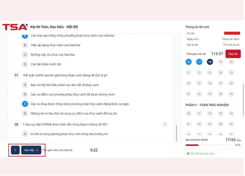Select option D 'Các bể chứa nước lớn'
The width and height of the screenshot is (245, 176).
pos(25,64)
